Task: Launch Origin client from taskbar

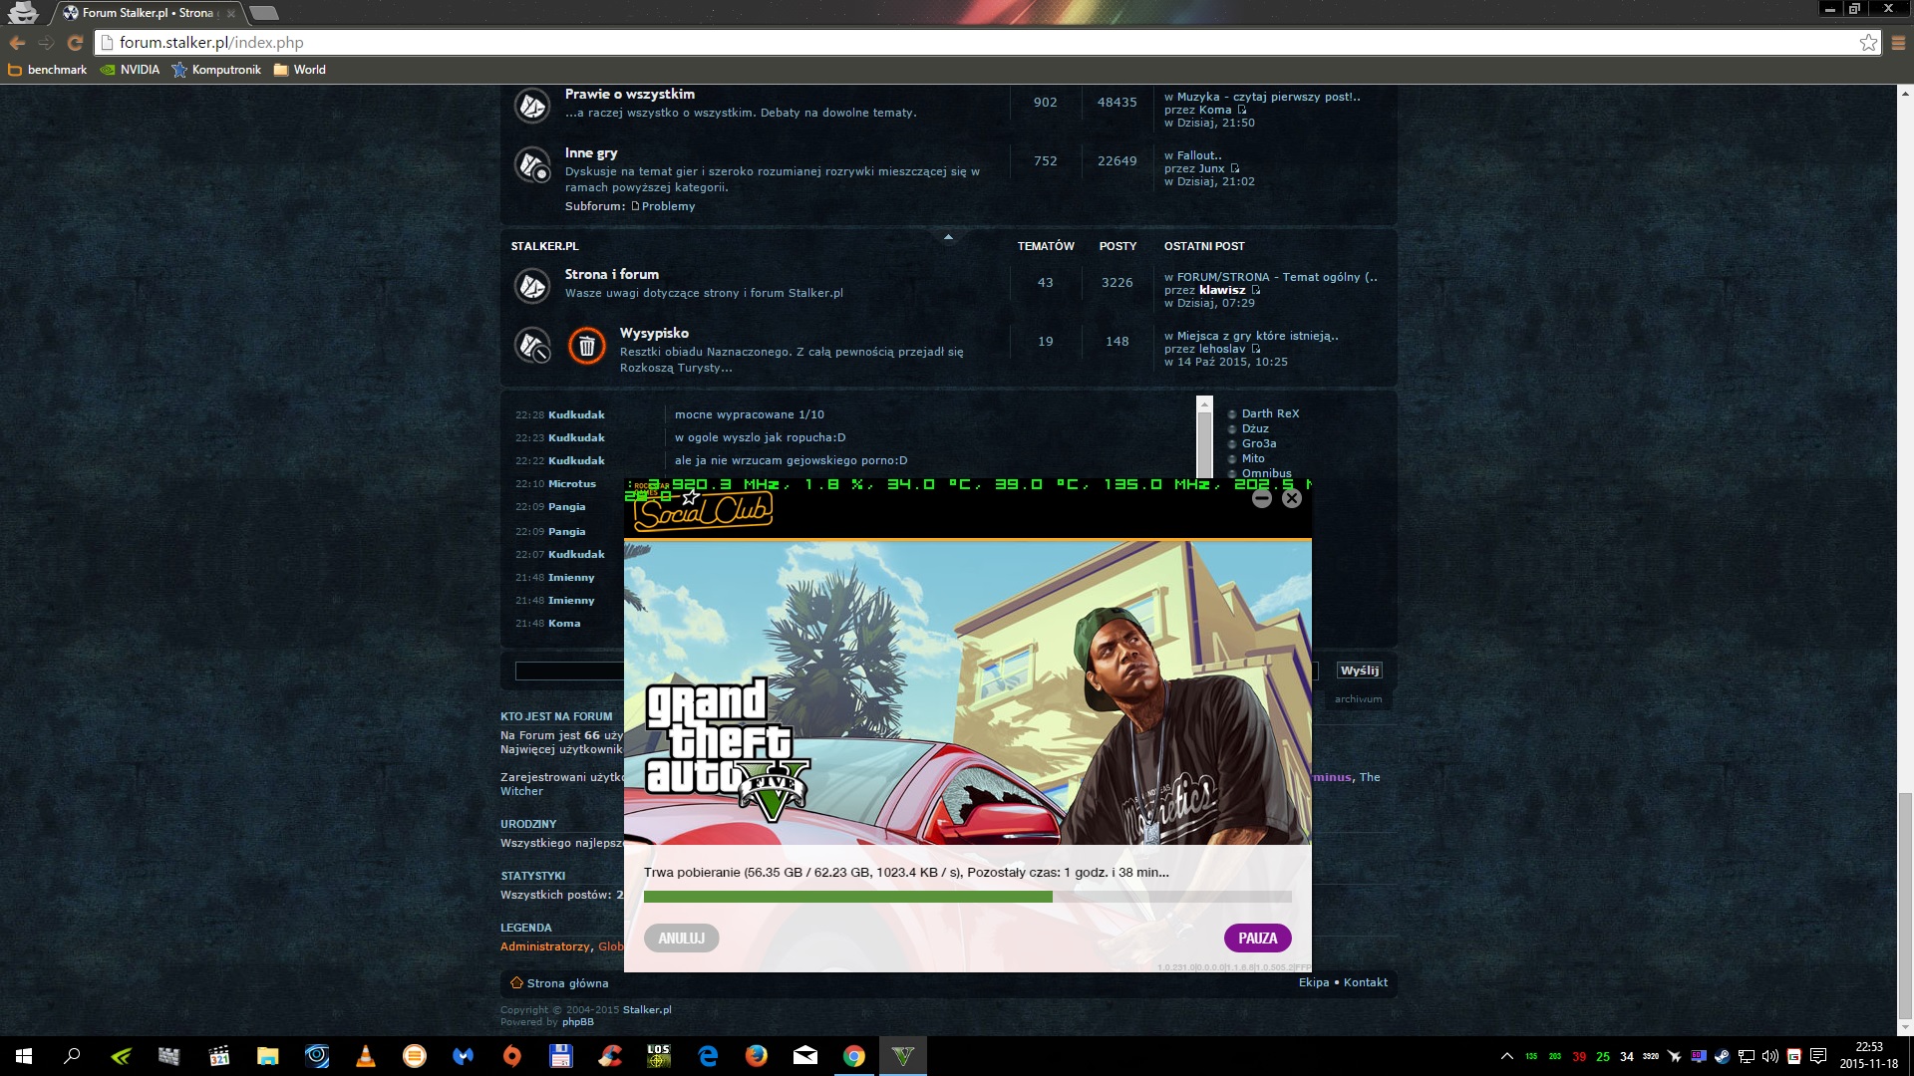Action: (512, 1056)
